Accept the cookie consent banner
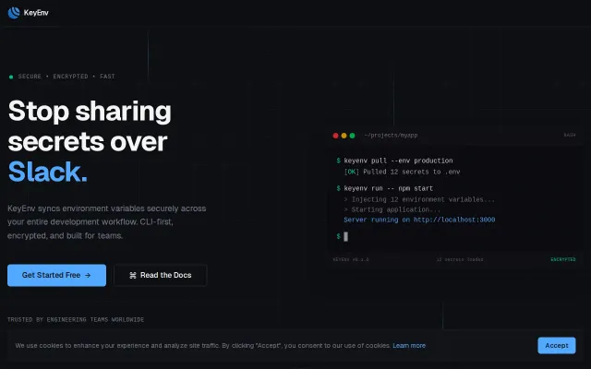Screen dimensions: 591x369 556,345
